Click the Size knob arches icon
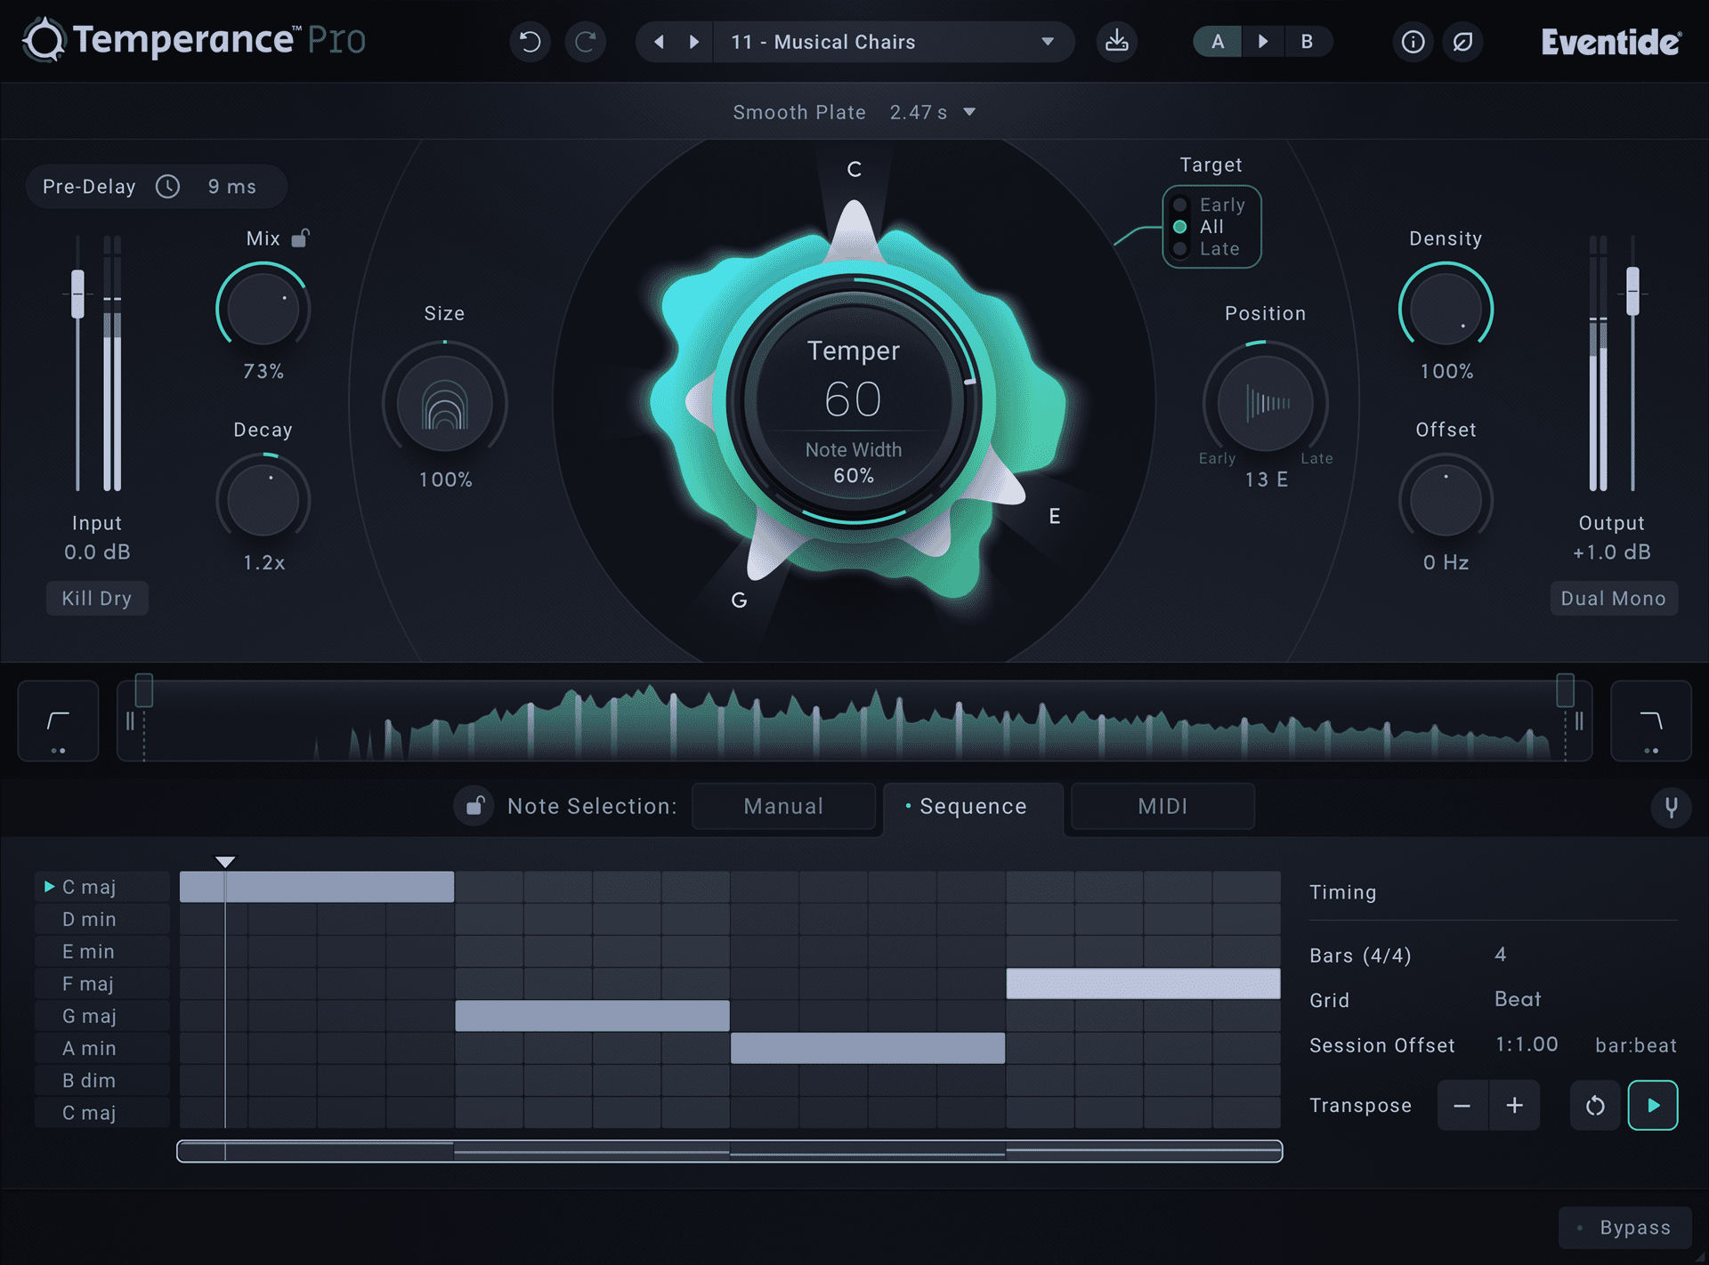 (x=445, y=406)
